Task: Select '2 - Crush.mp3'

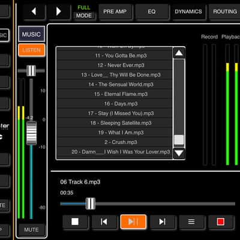Action: [115, 142]
